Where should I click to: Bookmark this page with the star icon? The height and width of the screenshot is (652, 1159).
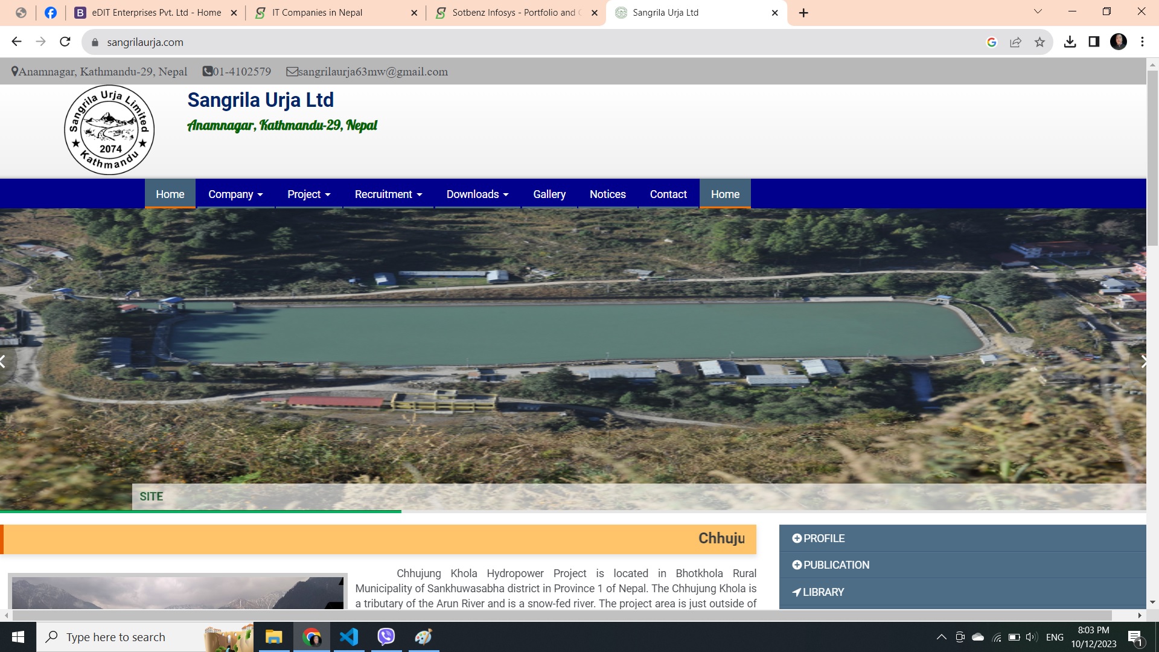[x=1039, y=42]
